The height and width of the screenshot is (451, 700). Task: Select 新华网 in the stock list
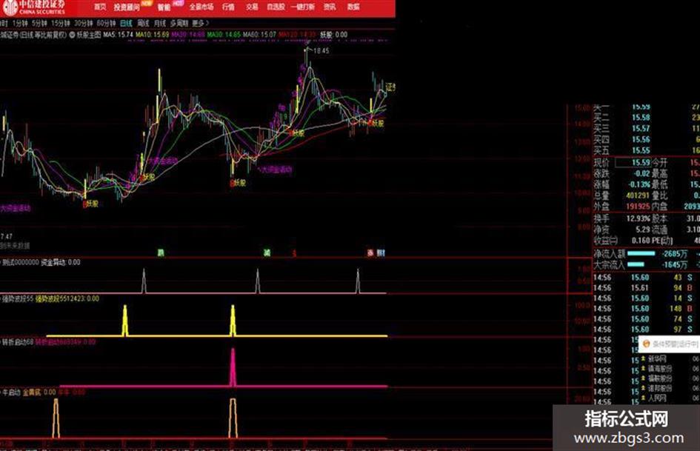(x=657, y=359)
